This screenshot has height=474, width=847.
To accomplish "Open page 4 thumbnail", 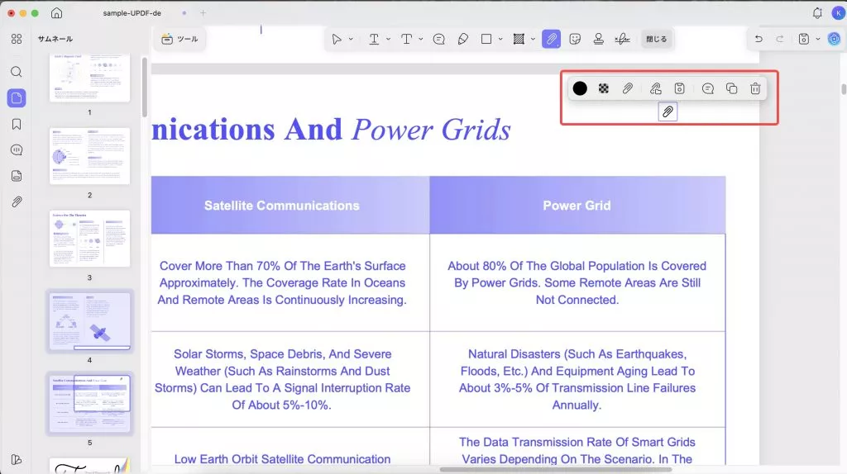I will tap(89, 321).
